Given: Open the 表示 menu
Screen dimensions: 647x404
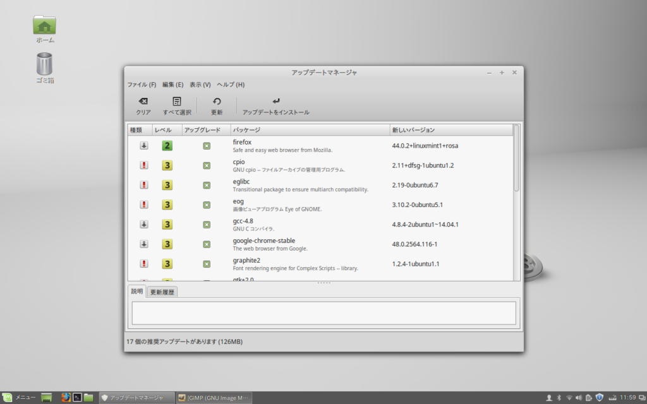Looking at the screenshot, I should [x=200, y=84].
